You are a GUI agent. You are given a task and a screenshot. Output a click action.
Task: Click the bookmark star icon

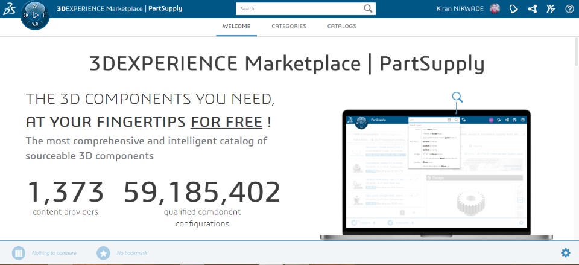(103, 253)
